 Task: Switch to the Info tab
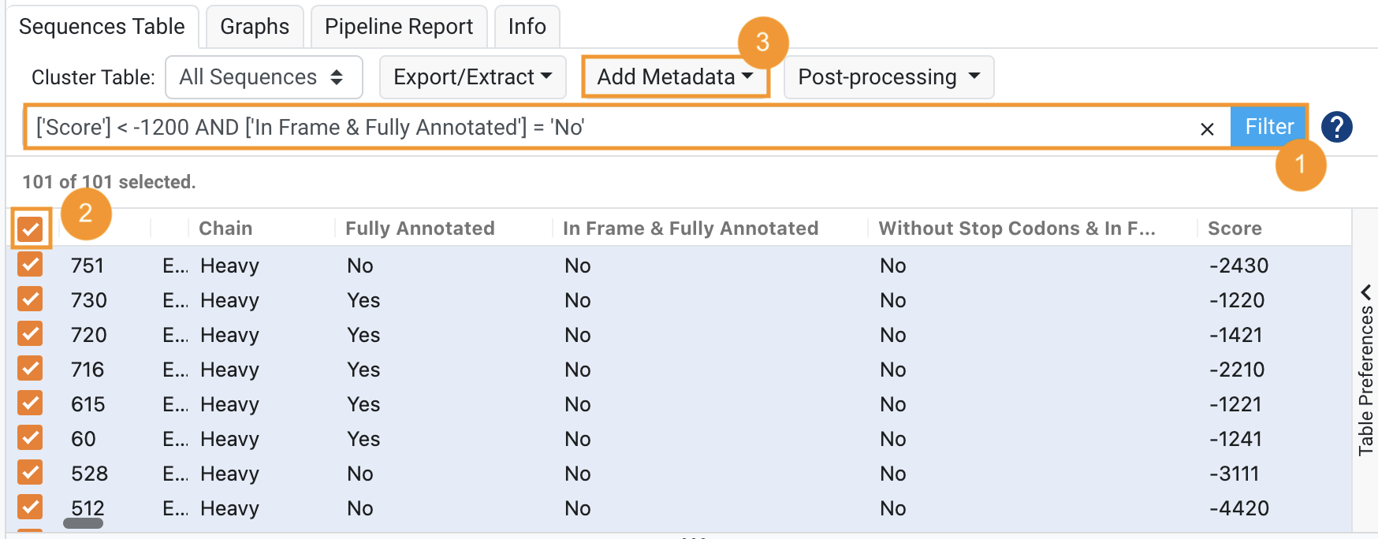click(527, 27)
